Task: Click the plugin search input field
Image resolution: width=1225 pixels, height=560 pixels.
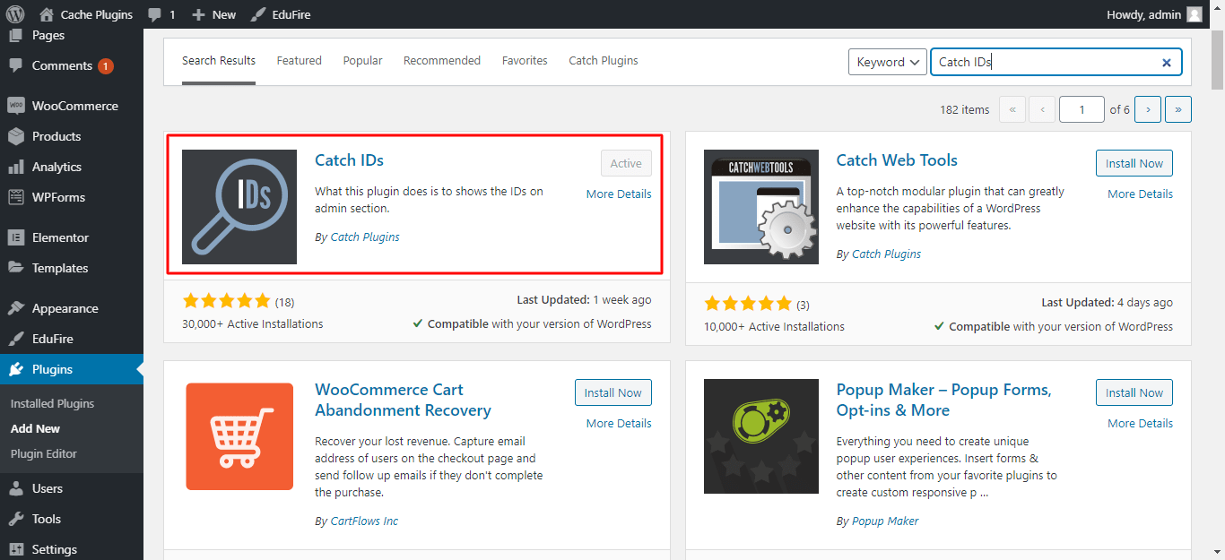Action: pyautogui.click(x=1056, y=62)
